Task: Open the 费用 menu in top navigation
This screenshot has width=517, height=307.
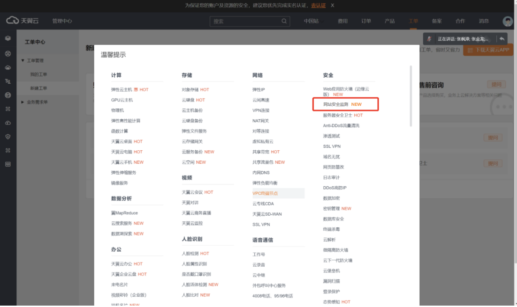Action: tap(342, 21)
